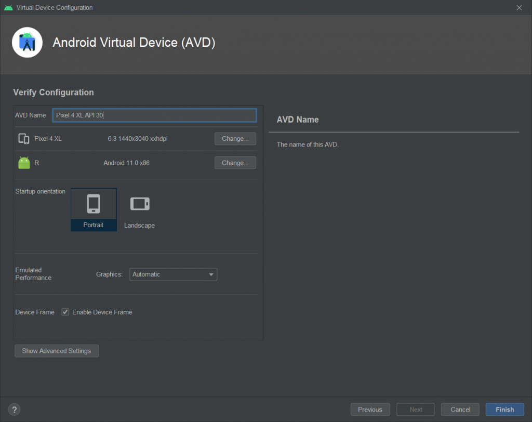
Task: Click the Android head icon in title bar
Action: point(8,7)
